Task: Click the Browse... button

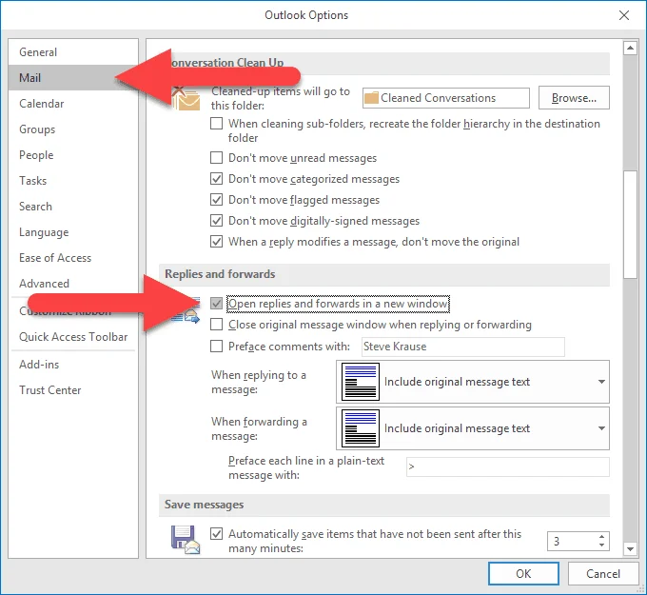Action: 574,98
